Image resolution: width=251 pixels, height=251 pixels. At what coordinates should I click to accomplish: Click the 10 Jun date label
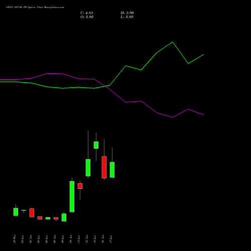[71, 239]
